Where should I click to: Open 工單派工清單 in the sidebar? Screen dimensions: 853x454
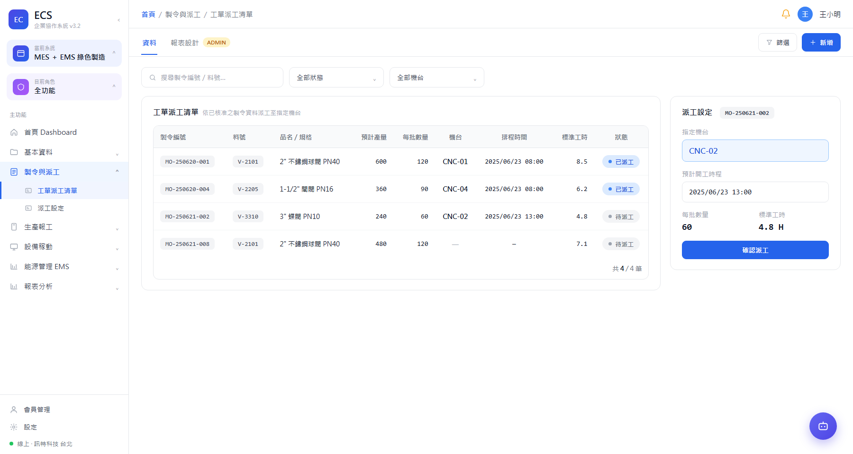(x=64, y=191)
